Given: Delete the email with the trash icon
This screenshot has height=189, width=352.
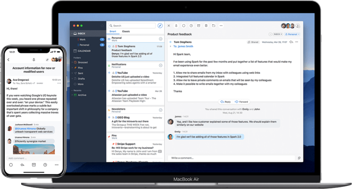Looking at the screenshot, I should point(206,26).
